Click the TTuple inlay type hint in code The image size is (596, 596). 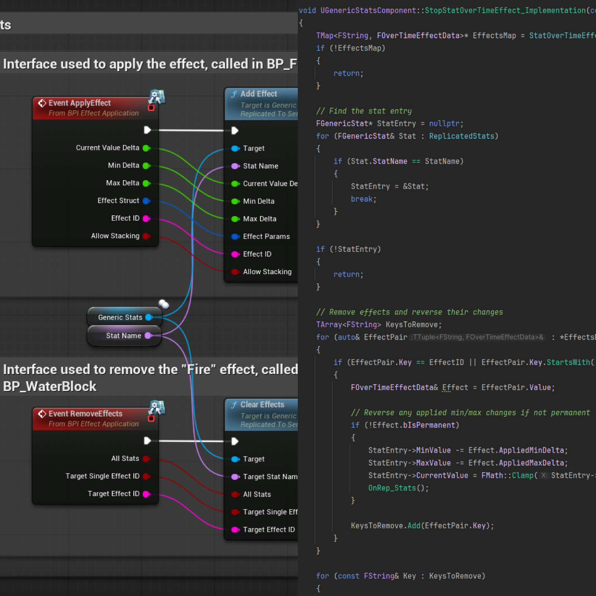(478, 337)
